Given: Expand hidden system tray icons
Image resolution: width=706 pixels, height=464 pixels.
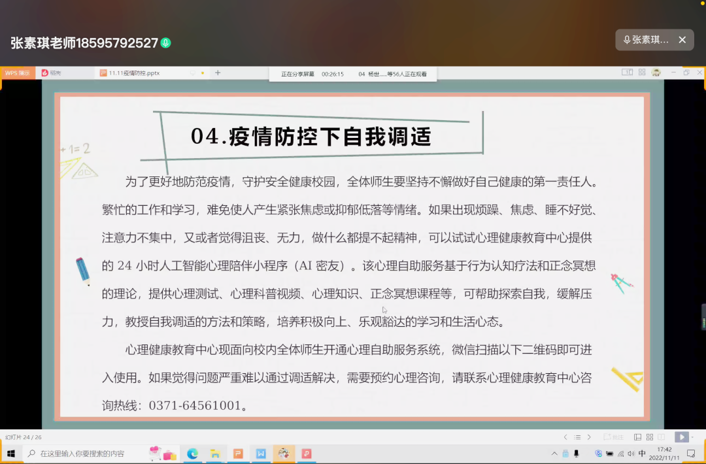Looking at the screenshot, I should (554, 454).
